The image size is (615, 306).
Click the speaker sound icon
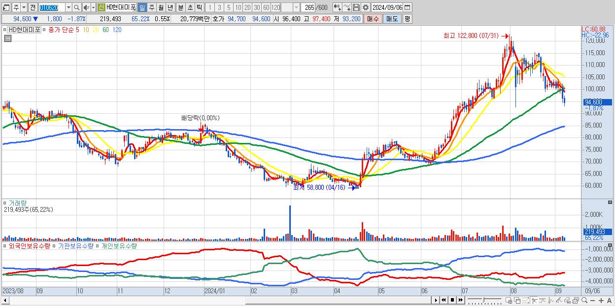point(86,7)
